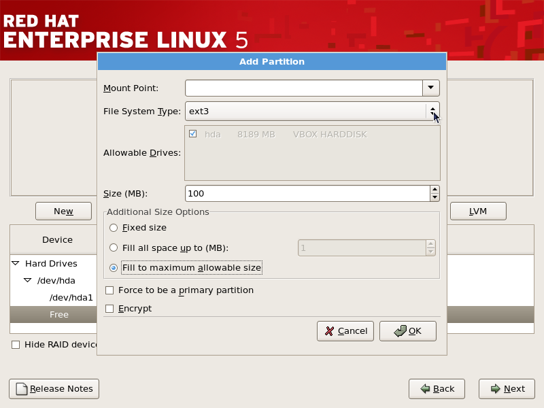Click the disabled fill-up-to MB value field
The image size is (544, 408).
pos(362,248)
